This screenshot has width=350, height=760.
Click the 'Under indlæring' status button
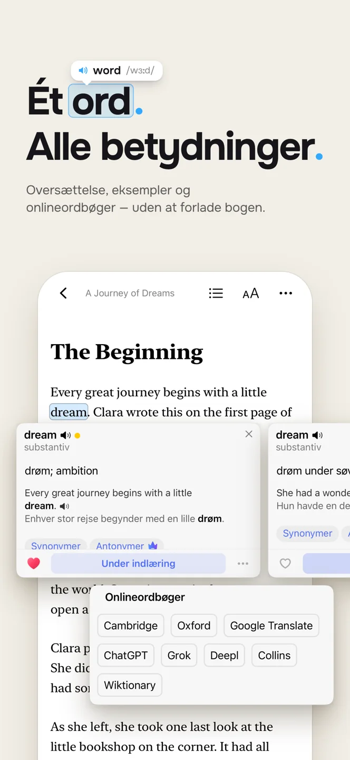point(138,563)
